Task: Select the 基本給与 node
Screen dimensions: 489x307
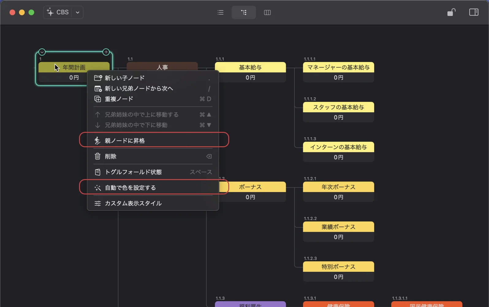Action: coord(250,67)
